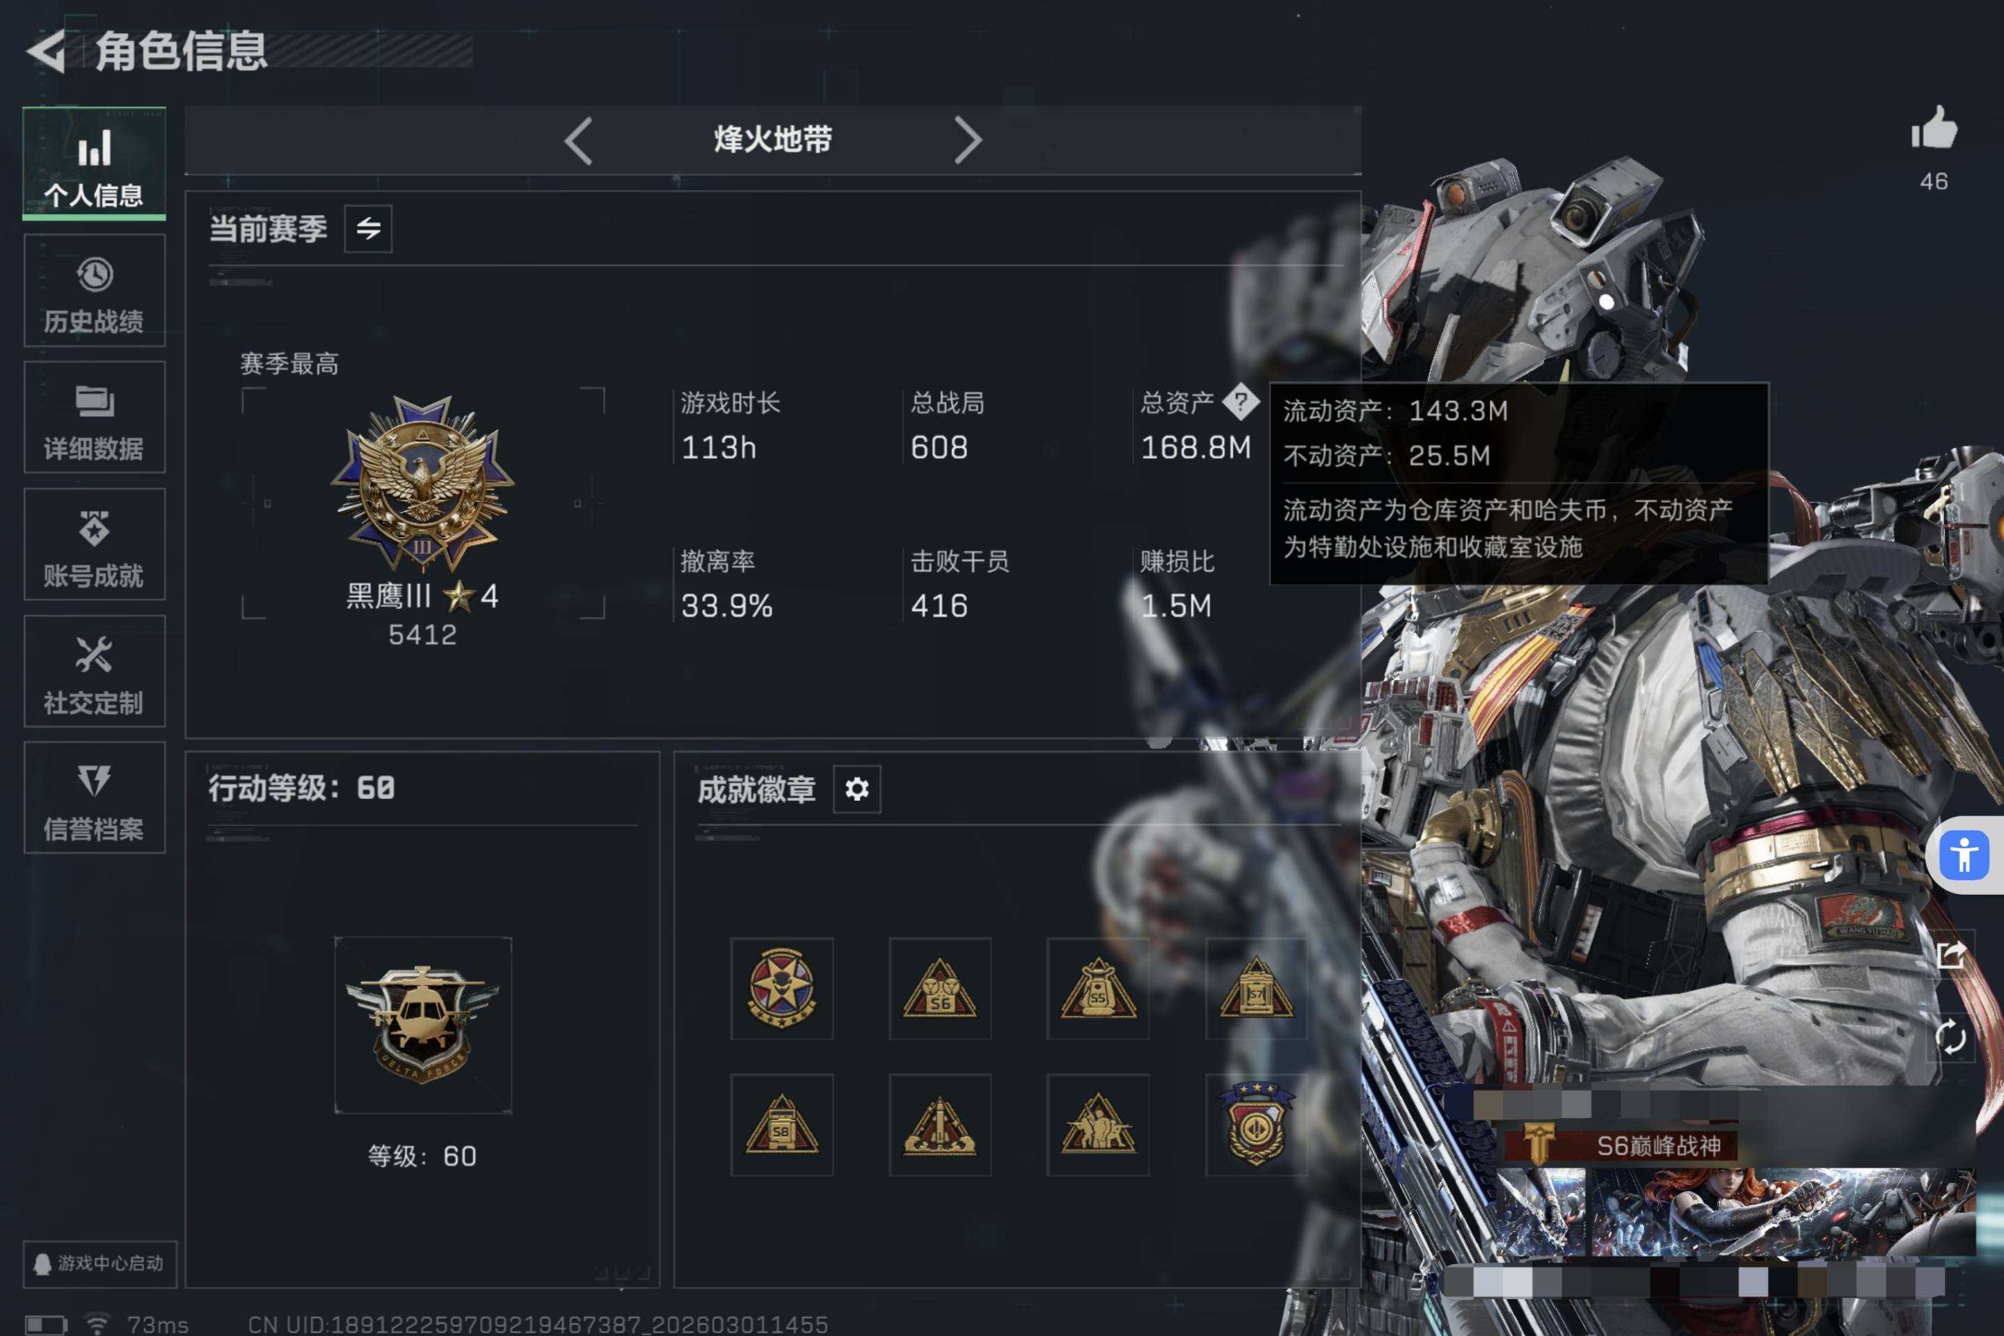
Task: Select the 个人信息 tab
Action: 95,164
